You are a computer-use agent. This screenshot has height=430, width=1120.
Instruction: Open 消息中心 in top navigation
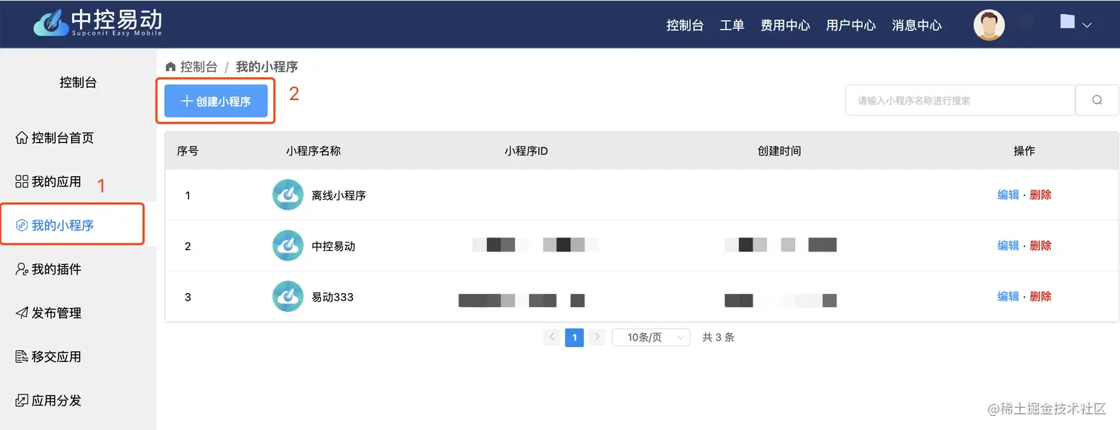(917, 25)
